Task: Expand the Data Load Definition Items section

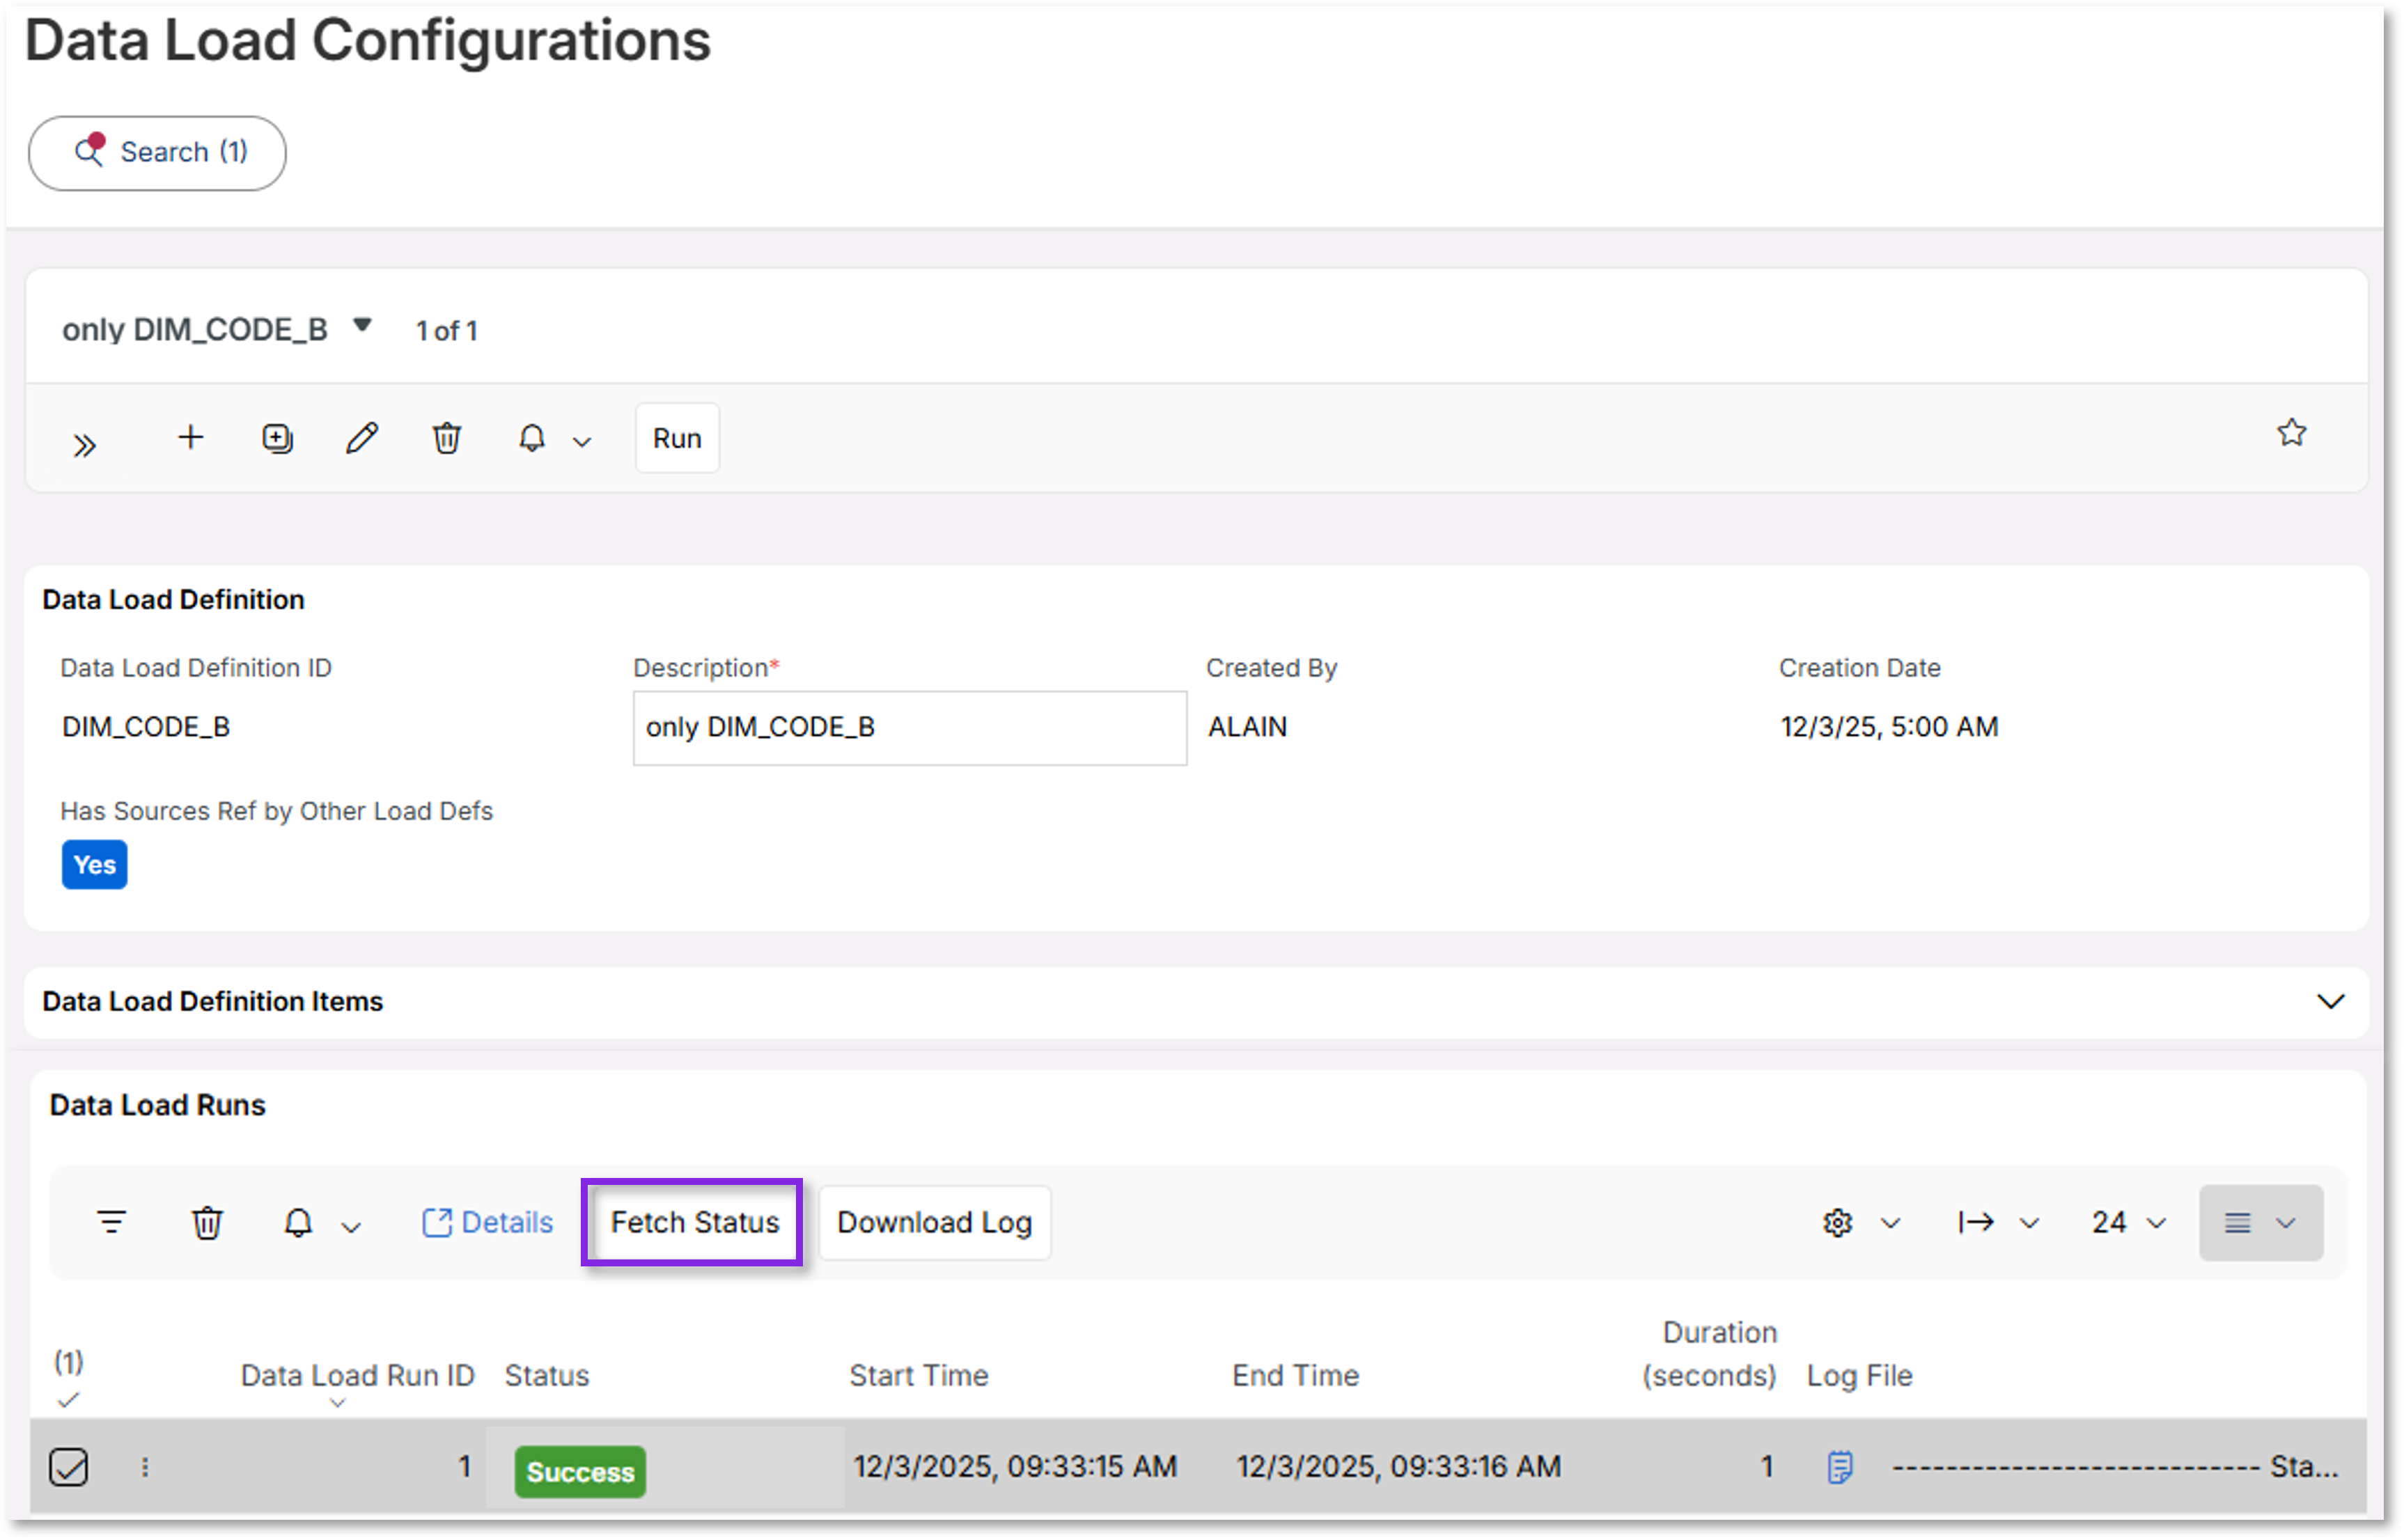Action: point(2330,1002)
